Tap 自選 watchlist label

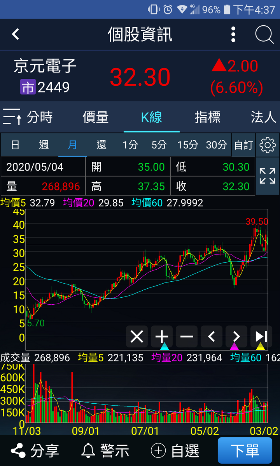tap(185, 451)
